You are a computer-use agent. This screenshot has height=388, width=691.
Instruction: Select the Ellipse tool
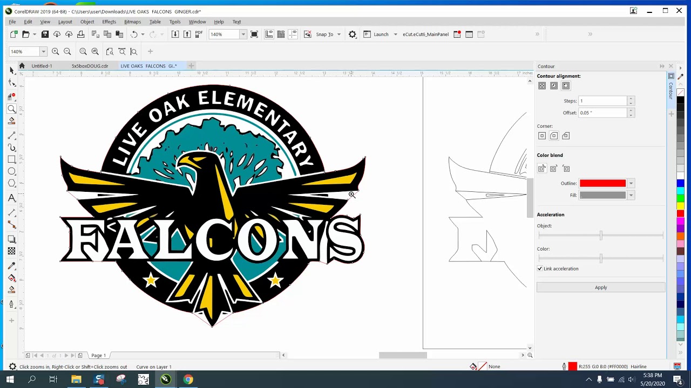12,171
